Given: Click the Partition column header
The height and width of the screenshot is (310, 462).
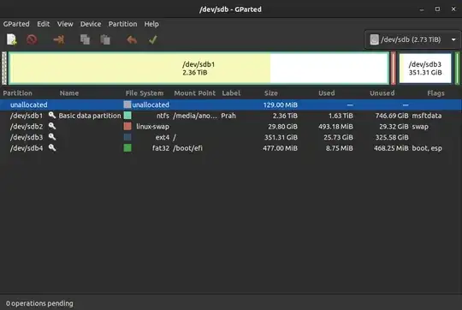Looking at the screenshot, I should point(18,93).
